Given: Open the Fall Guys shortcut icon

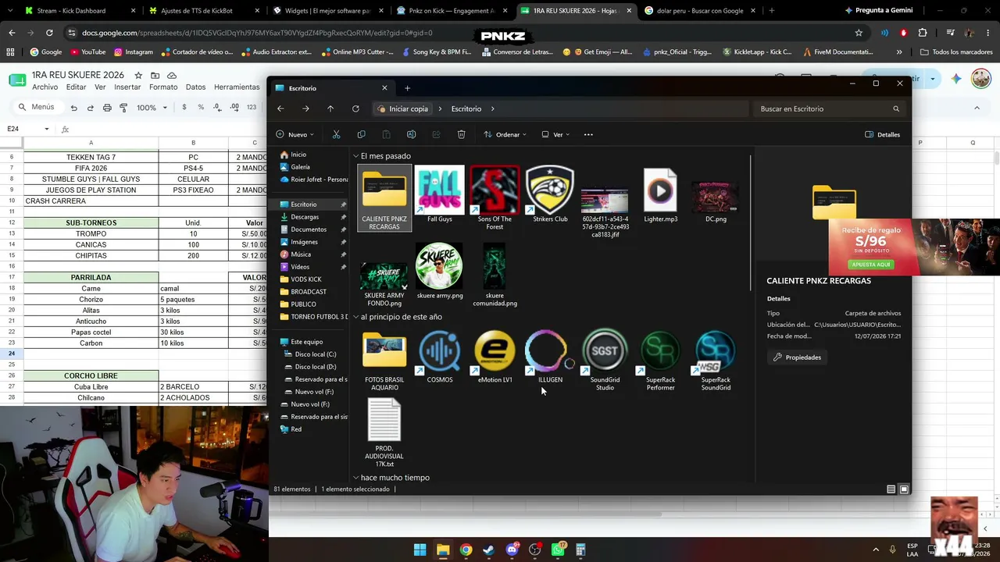Looking at the screenshot, I should pyautogui.click(x=439, y=190).
